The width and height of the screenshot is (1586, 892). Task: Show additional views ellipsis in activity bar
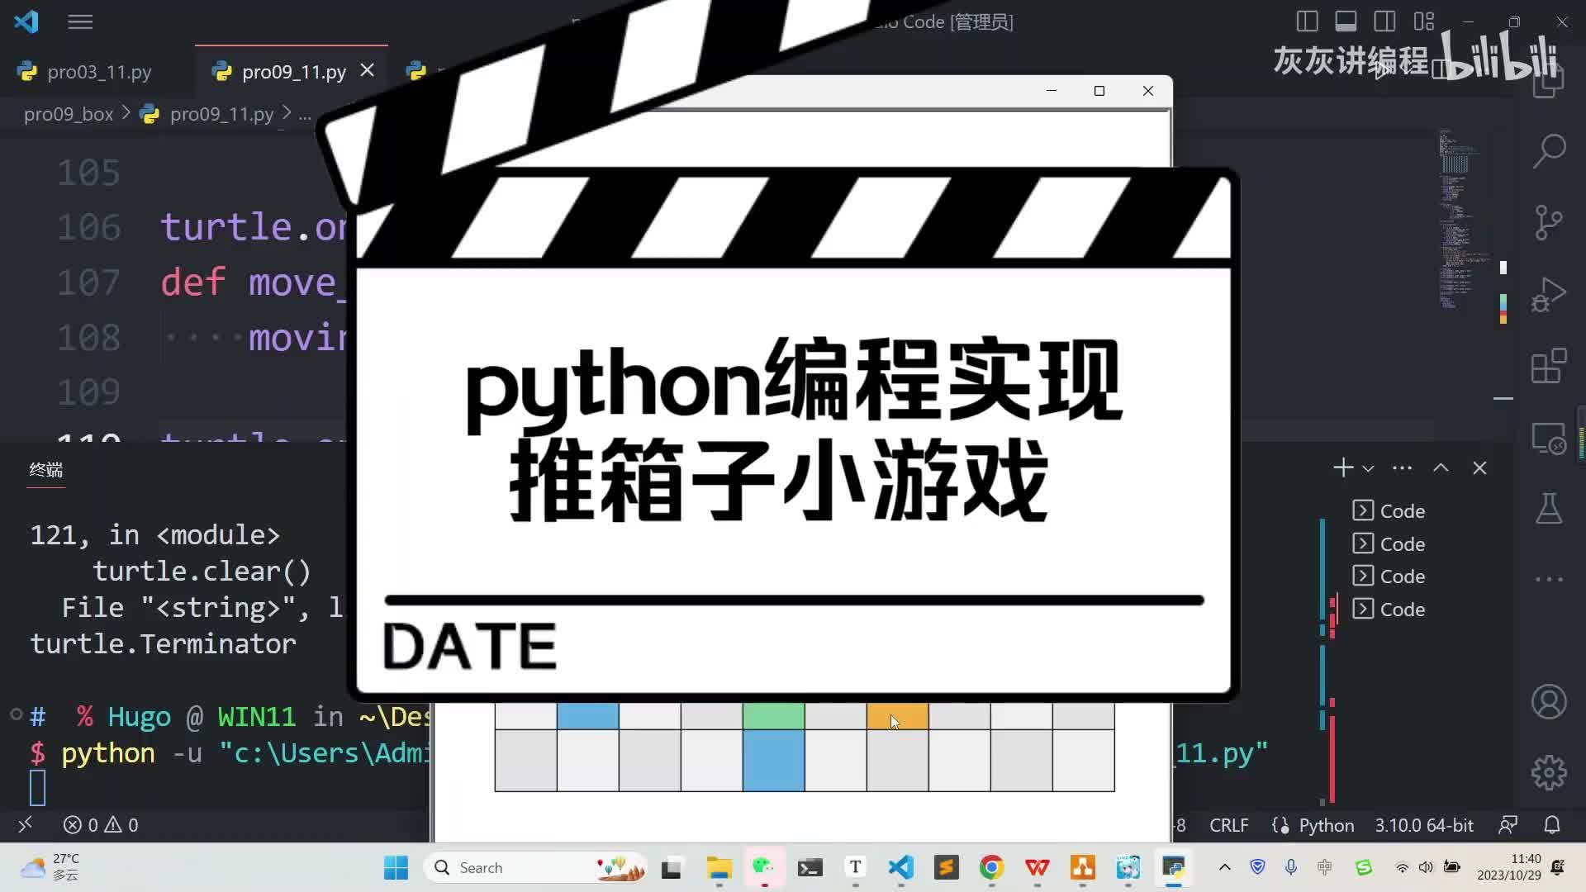tap(1549, 579)
